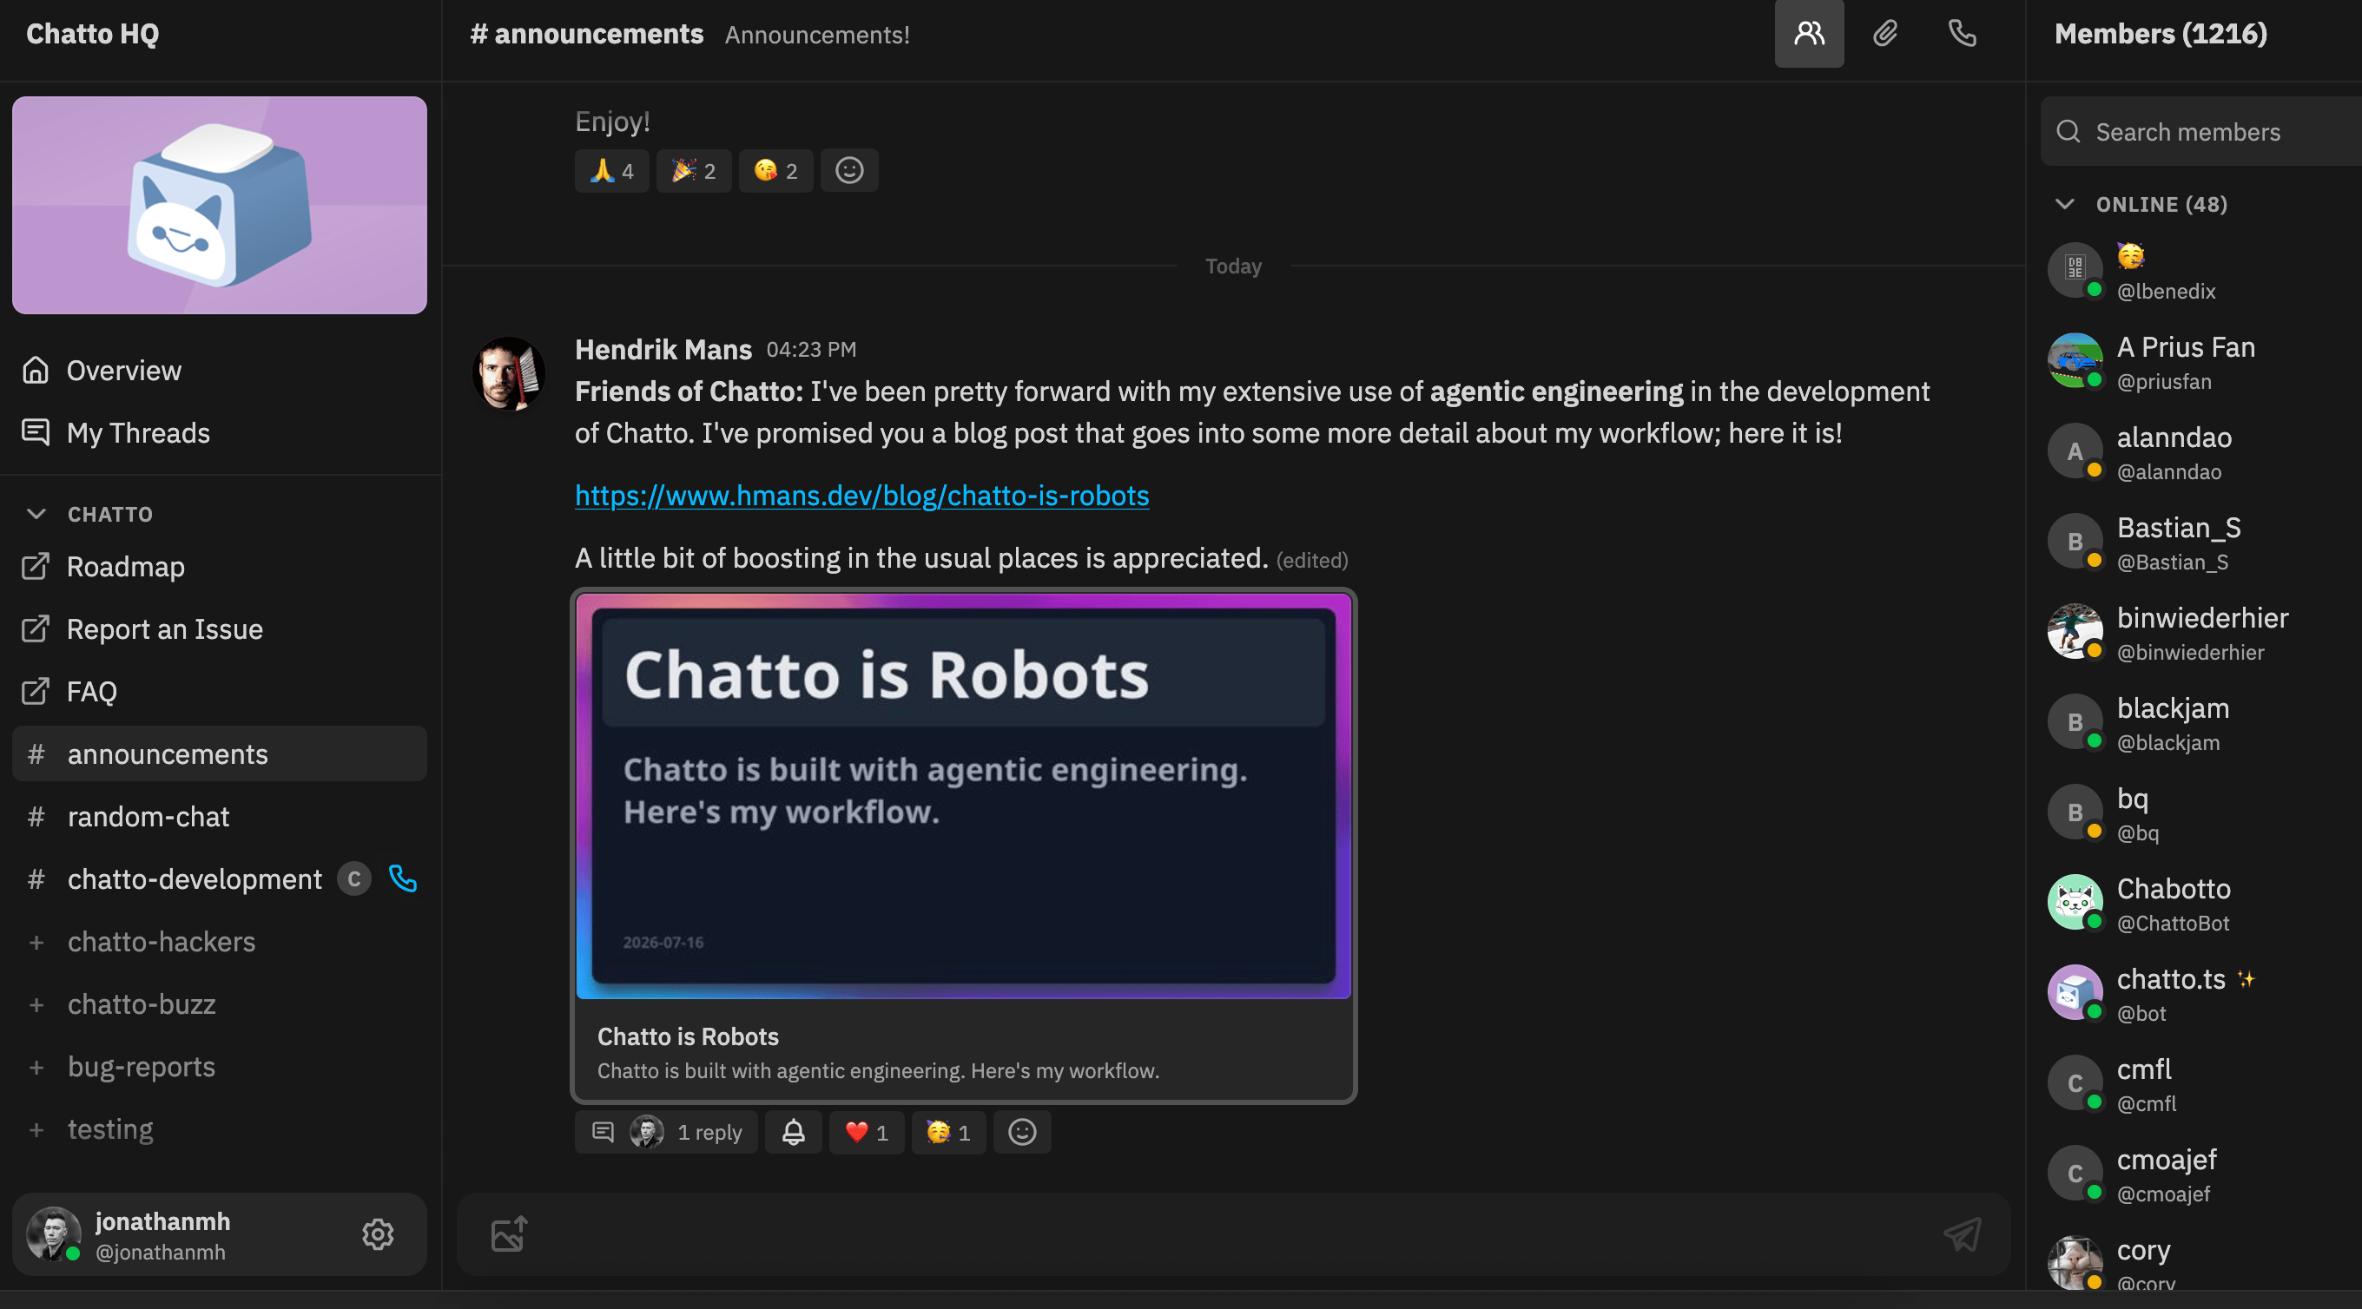
Task: Toggle thread notification bell
Action: coord(793,1132)
